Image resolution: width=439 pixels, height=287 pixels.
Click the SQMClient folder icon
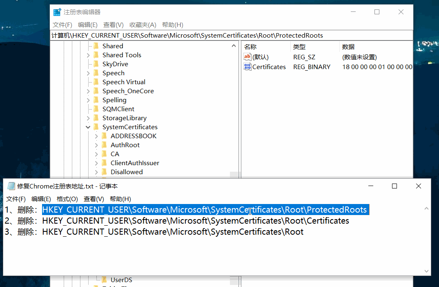click(96, 108)
